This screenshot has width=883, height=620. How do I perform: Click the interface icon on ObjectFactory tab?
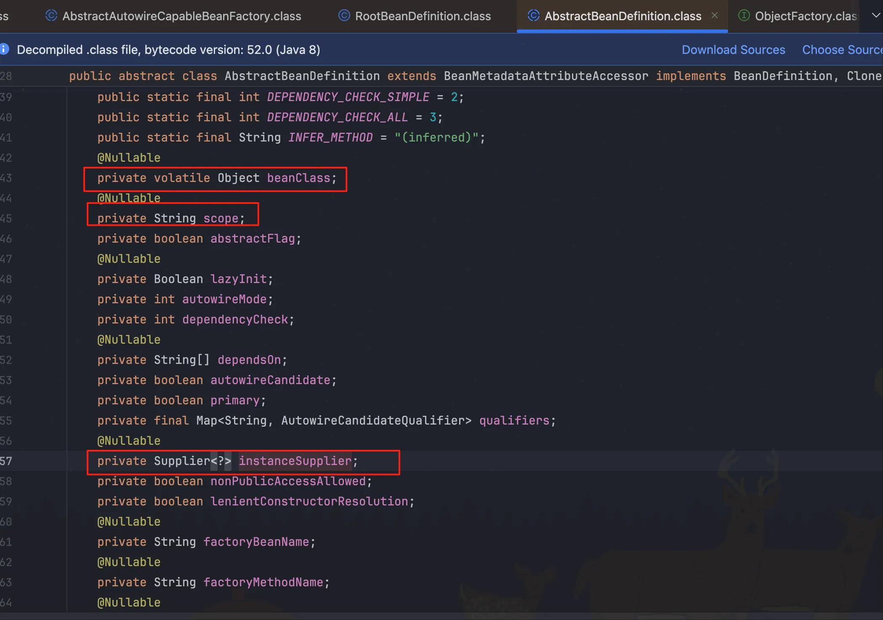point(744,16)
